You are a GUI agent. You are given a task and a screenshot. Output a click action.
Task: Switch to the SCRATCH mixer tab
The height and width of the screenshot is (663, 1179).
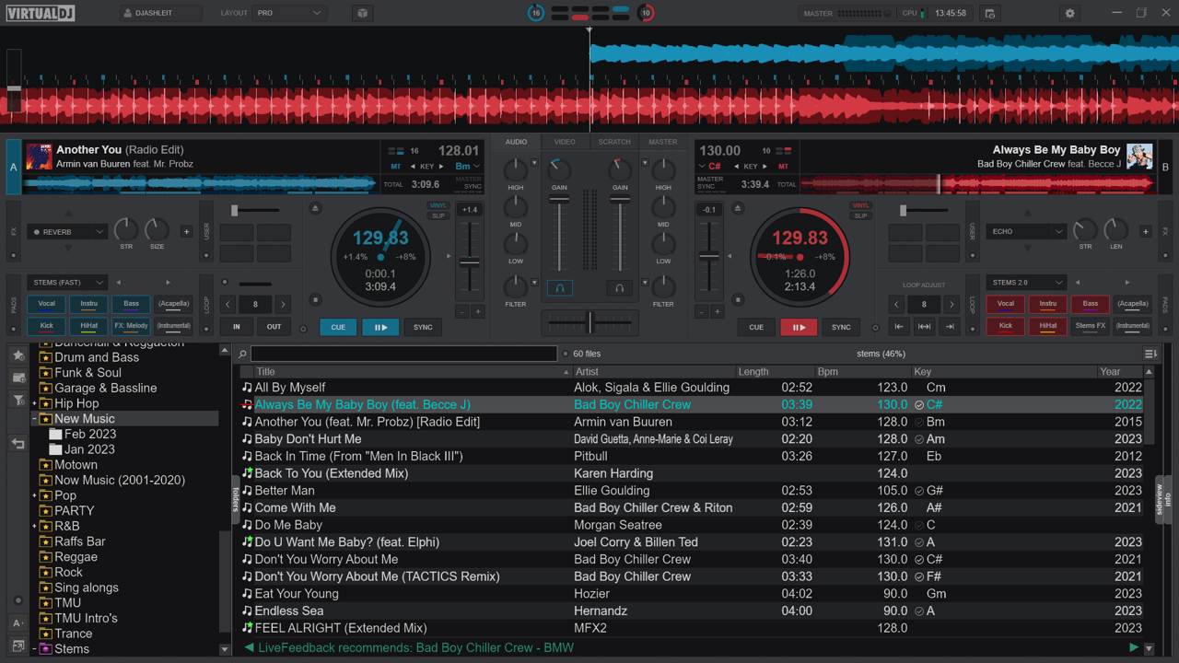[x=614, y=141]
